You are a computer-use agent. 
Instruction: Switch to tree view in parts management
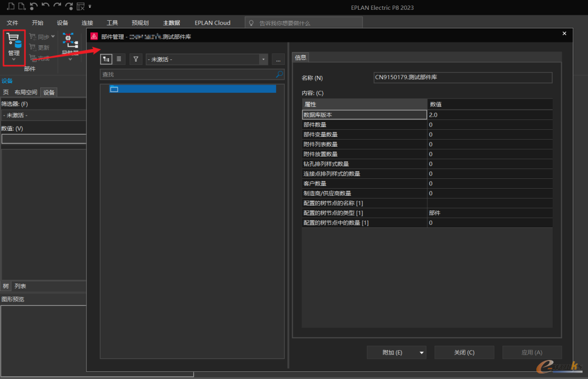point(106,59)
